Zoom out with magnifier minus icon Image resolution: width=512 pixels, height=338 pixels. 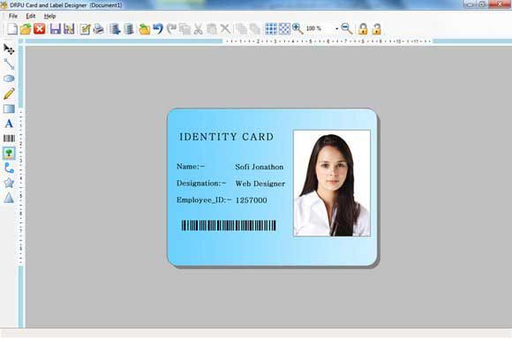[347, 29]
